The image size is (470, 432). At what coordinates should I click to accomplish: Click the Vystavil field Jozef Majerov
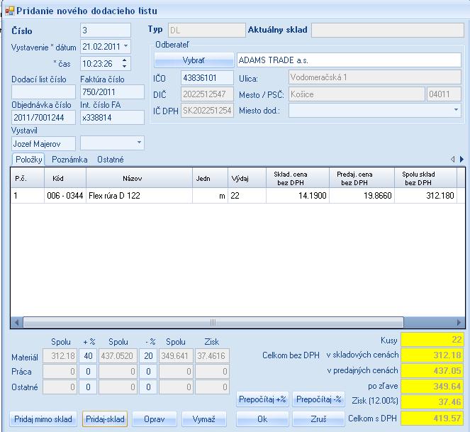(x=43, y=144)
